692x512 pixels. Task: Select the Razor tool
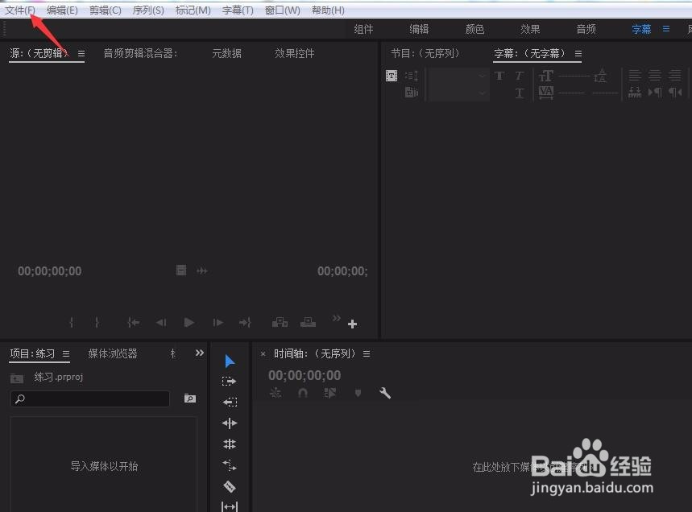pyautogui.click(x=230, y=486)
